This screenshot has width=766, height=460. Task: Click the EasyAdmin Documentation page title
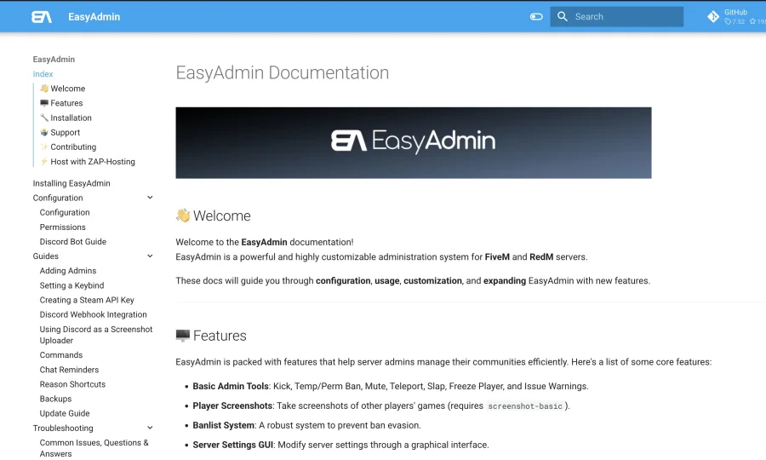click(x=283, y=73)
